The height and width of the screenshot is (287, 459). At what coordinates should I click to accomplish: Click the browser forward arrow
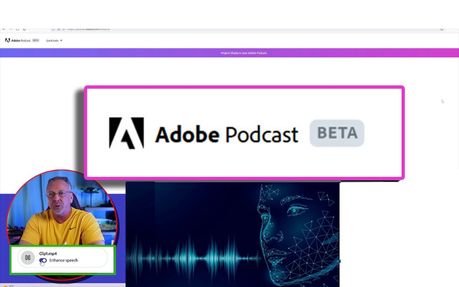pos(10,29)
